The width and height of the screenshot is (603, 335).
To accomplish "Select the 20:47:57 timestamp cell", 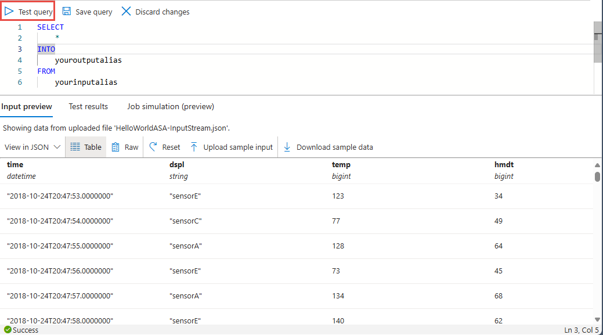I will tap(60, 296).
